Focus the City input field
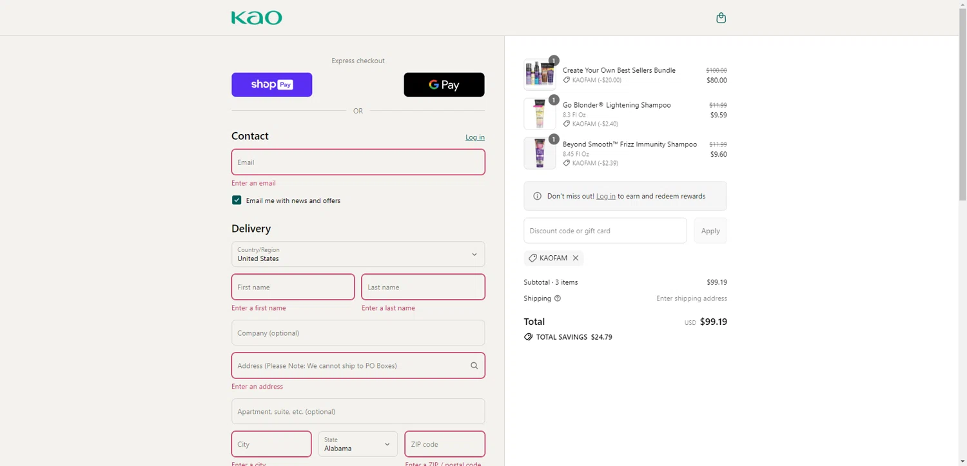Image resolution: width=967 pixels, height=466 pixels. click(x=271, y=444)
